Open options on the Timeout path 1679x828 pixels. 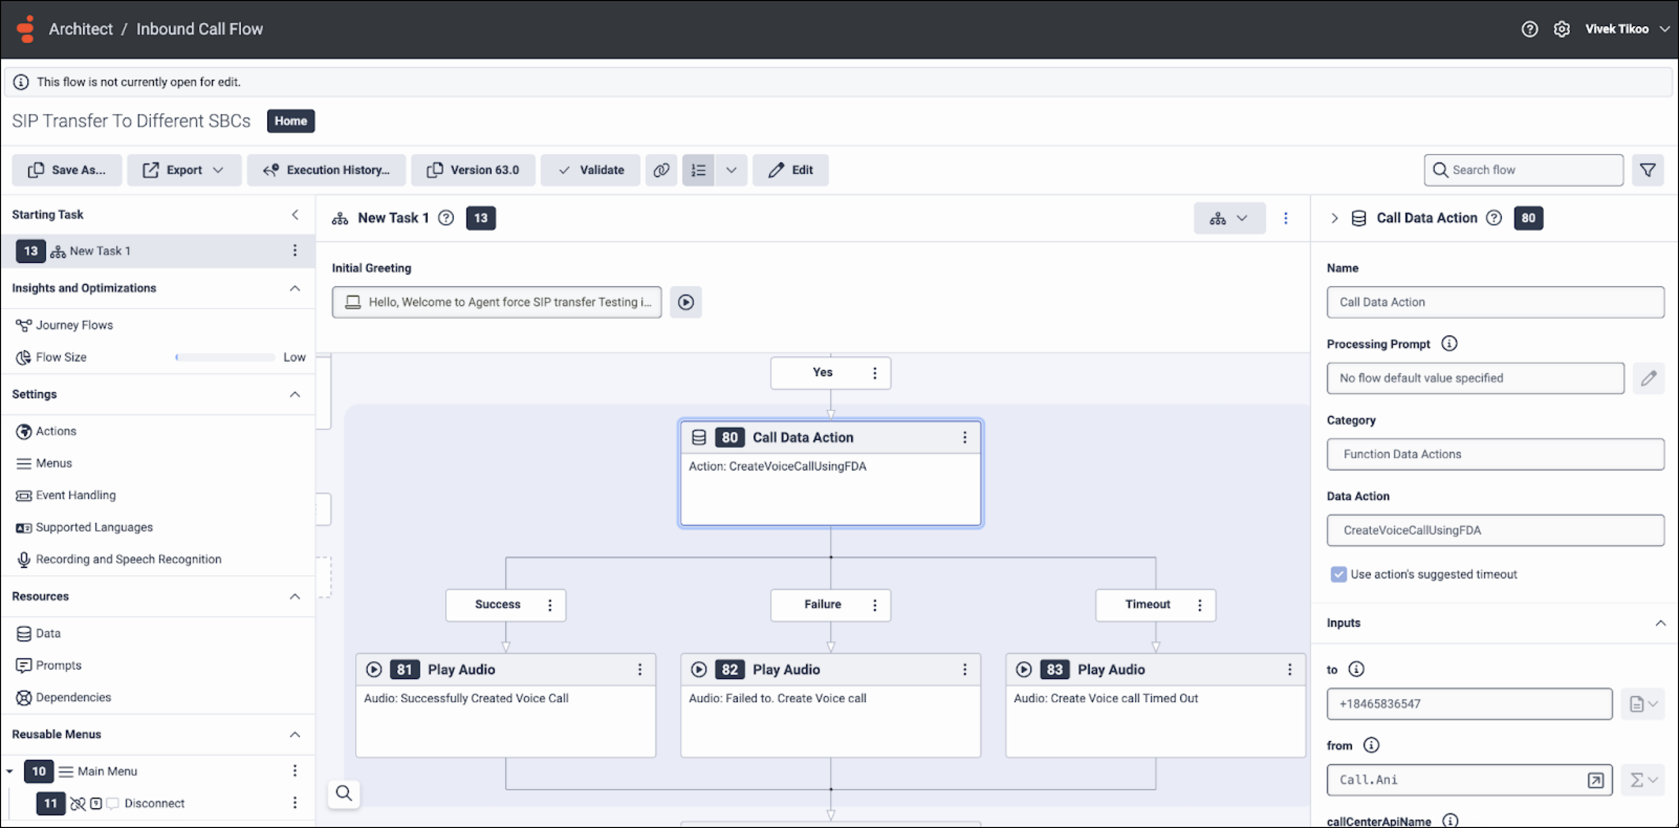point(1200,605)
